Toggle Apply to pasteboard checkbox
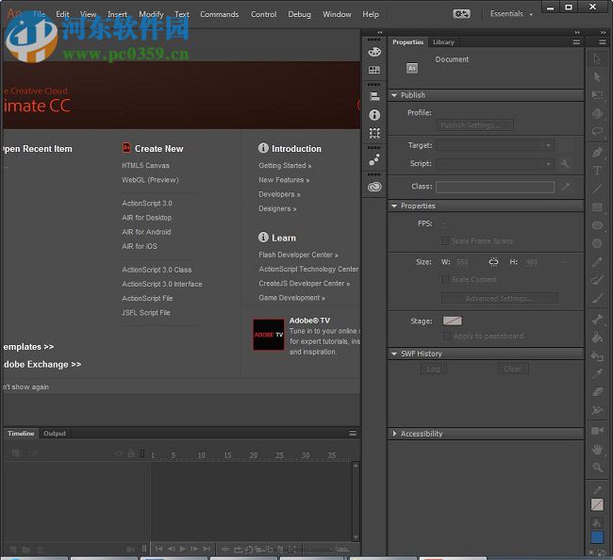This screenshot has height=560, width=613. coord(446,336)
